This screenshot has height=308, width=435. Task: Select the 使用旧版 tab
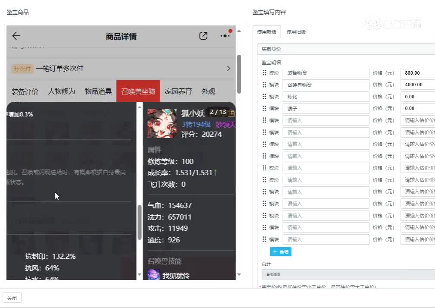click(296, 32)
